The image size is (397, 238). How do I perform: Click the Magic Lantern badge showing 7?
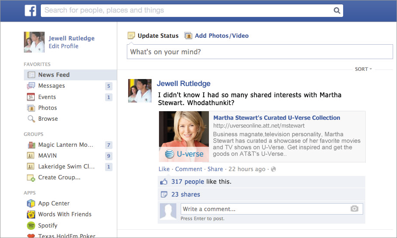[x=109, y=145]
